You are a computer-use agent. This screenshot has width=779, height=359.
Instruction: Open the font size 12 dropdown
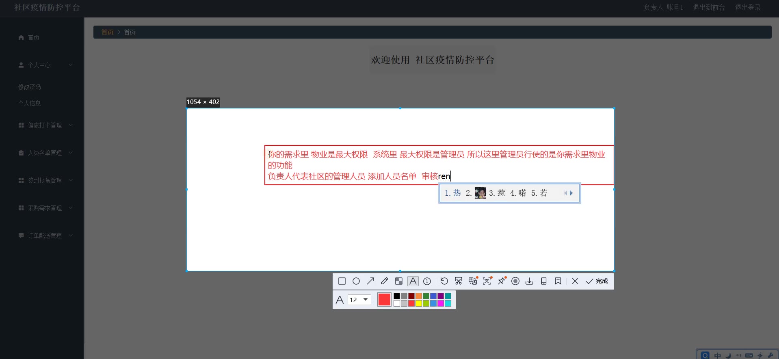(x=359, y=300)
